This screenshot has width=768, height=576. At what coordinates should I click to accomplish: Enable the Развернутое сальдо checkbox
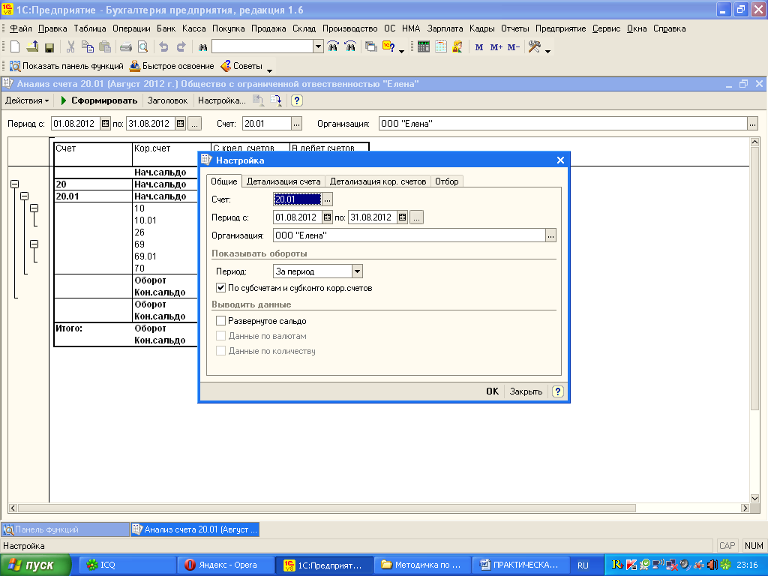tap(221, 321)
